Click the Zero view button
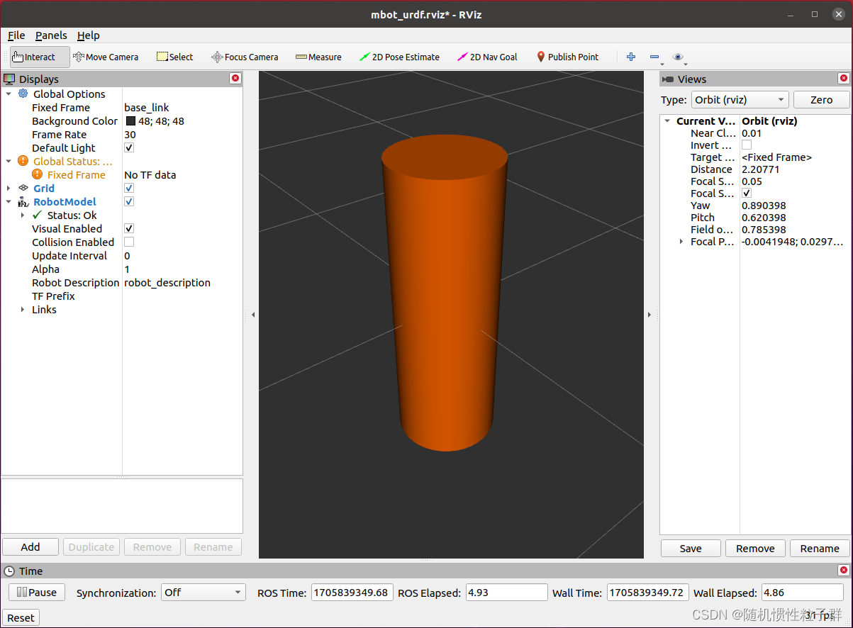 [x=821, y=100]
